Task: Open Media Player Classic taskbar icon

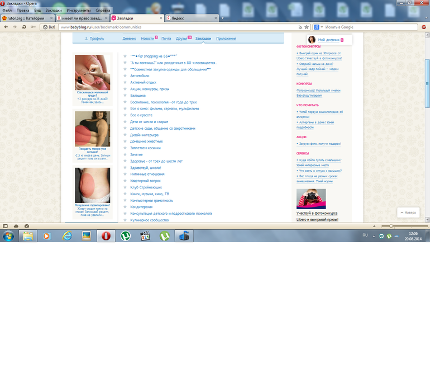Action: tap(145, 236)
